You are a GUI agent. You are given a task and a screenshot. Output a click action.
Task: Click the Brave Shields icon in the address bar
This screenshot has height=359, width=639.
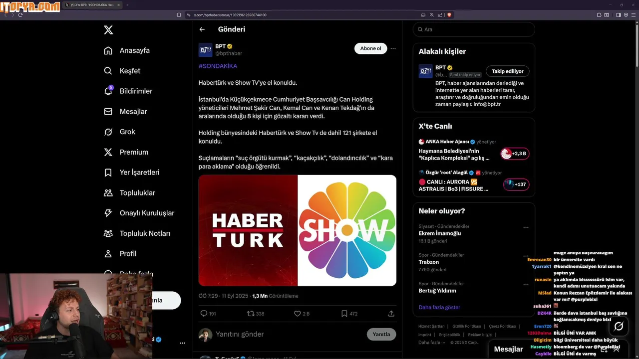point(449,15)
